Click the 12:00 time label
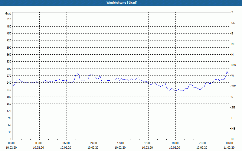Image resolution: width=242 pixels, height=151 pixels. tap(120, 143)
